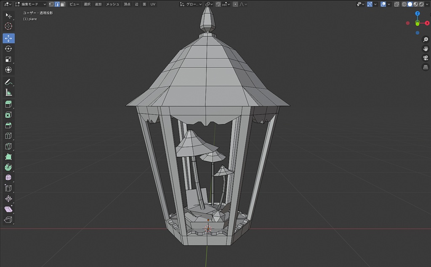Switch perspective/orthographic with grid gizmo
The height and width of the screenshot is (267, 431).
pyautogui.click(x=426, y=67)
